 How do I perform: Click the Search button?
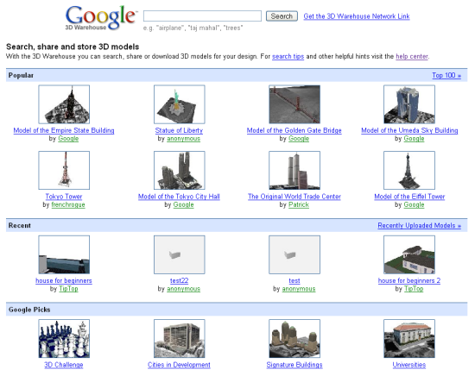tap(282, 16)
